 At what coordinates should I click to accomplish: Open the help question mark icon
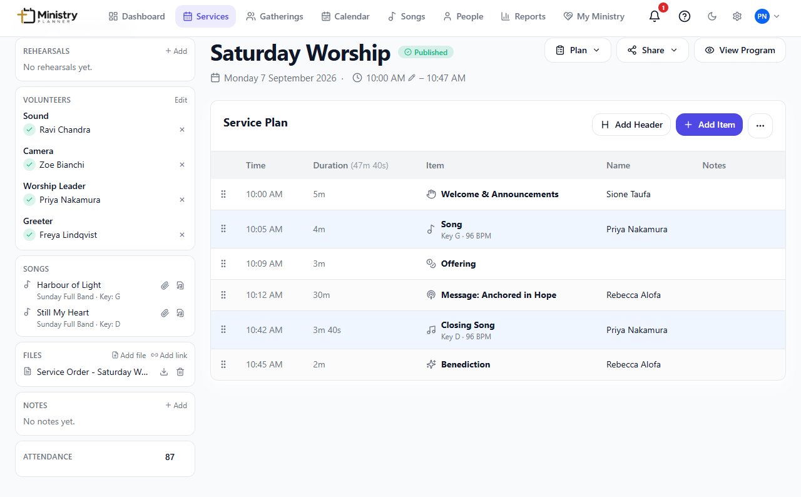(685, 16)
